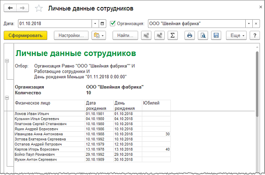This screenshot has height=175, width=265.
Task: Click the Сформировать button
Action: (25, 35)
